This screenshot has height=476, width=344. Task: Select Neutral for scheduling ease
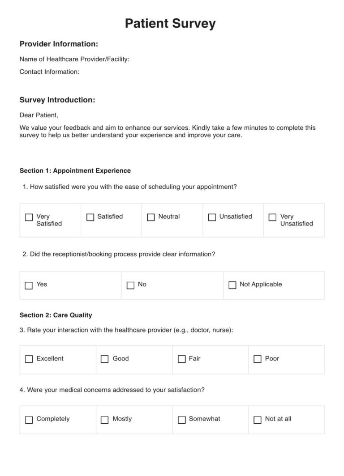(x=151, y=217)
